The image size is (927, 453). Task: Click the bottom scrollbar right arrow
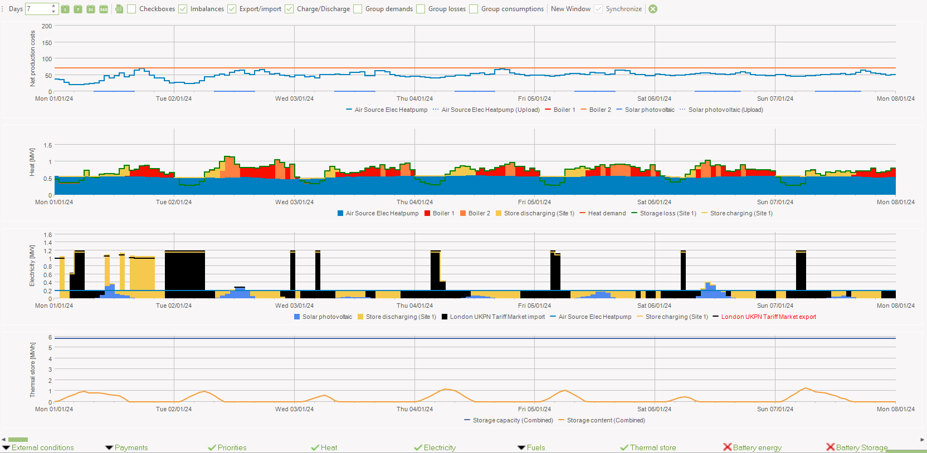(922, 440)
